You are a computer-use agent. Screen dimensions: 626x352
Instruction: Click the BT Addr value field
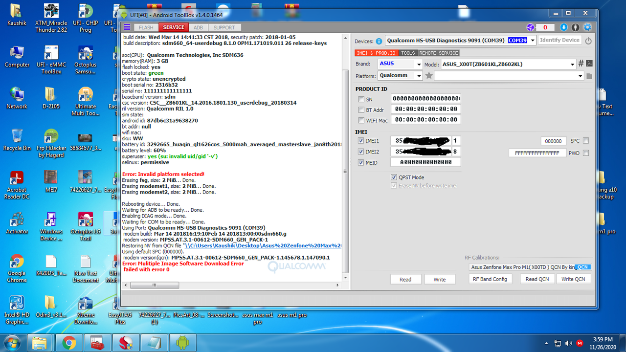click(425, 110)
